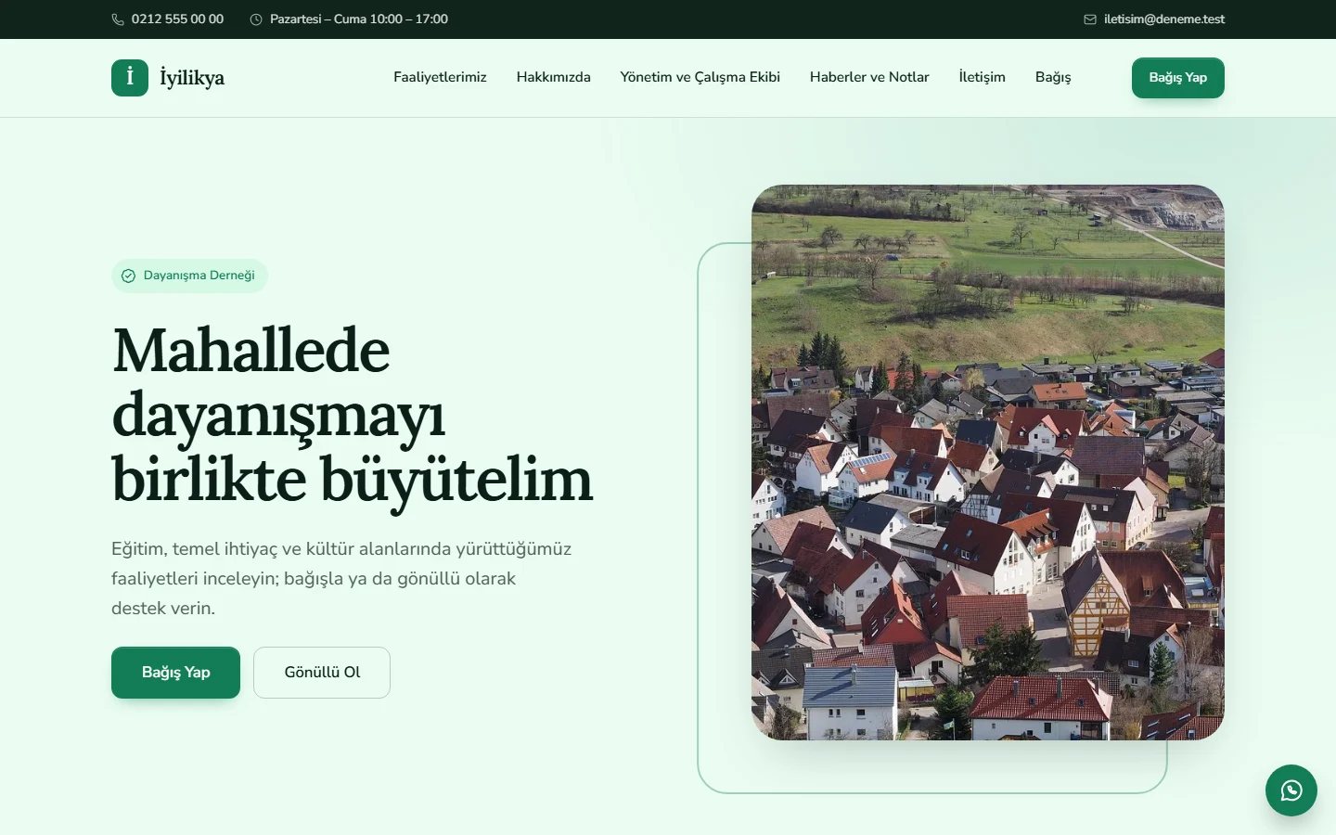Select Bağış in navigation bar

pos(1053,77)
